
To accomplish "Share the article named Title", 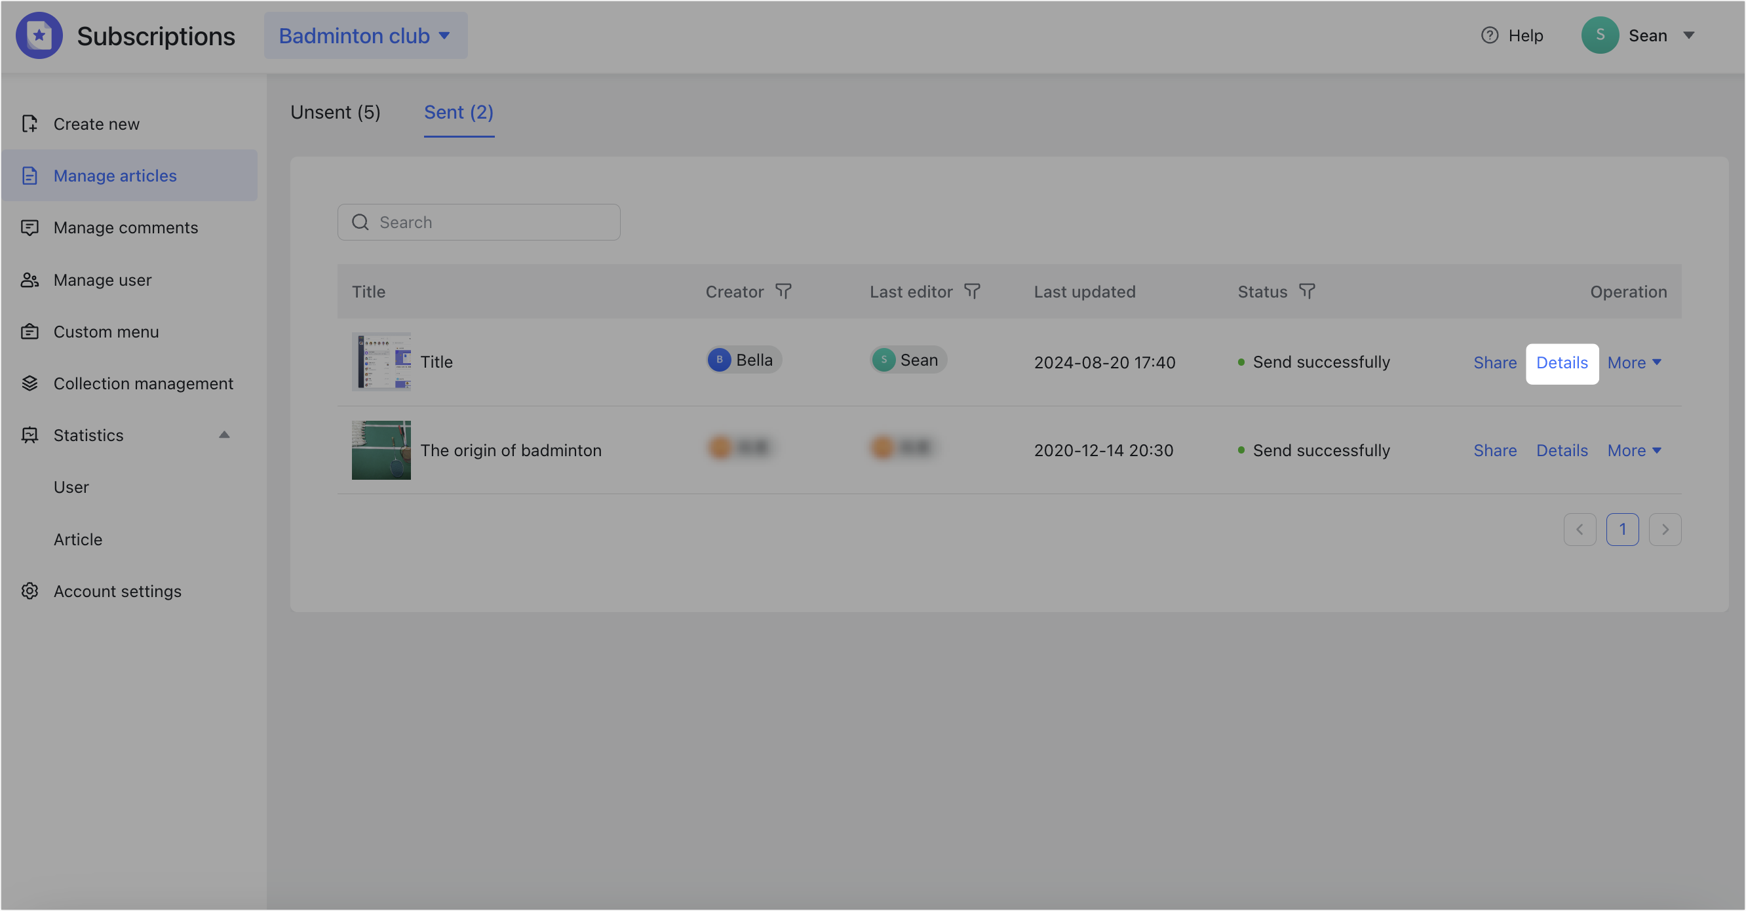I will tap(1494, 362).
